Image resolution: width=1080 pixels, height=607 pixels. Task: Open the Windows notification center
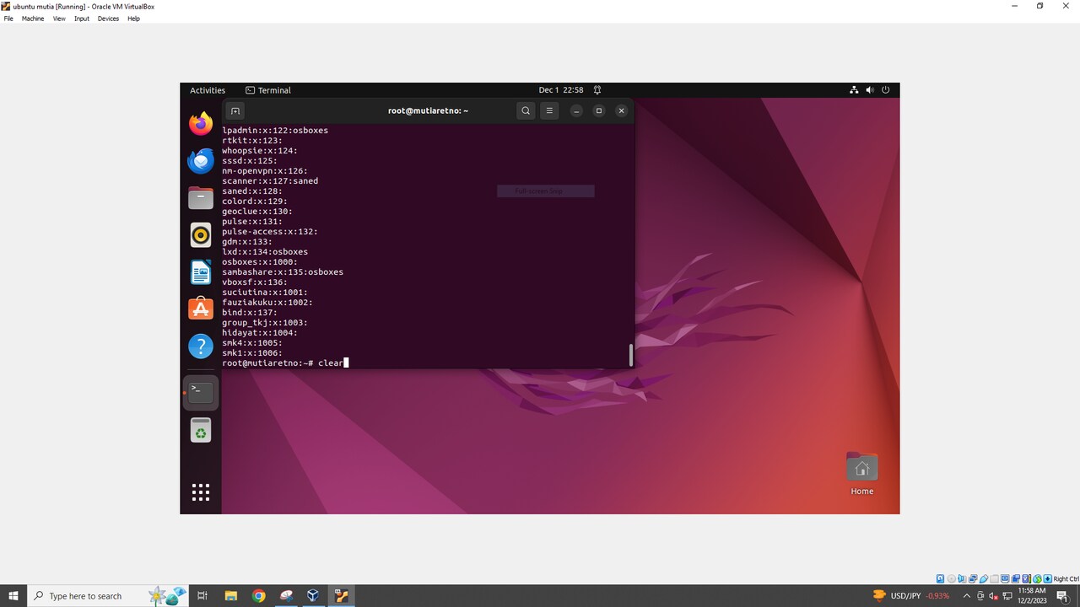[x=1062, y=596]
